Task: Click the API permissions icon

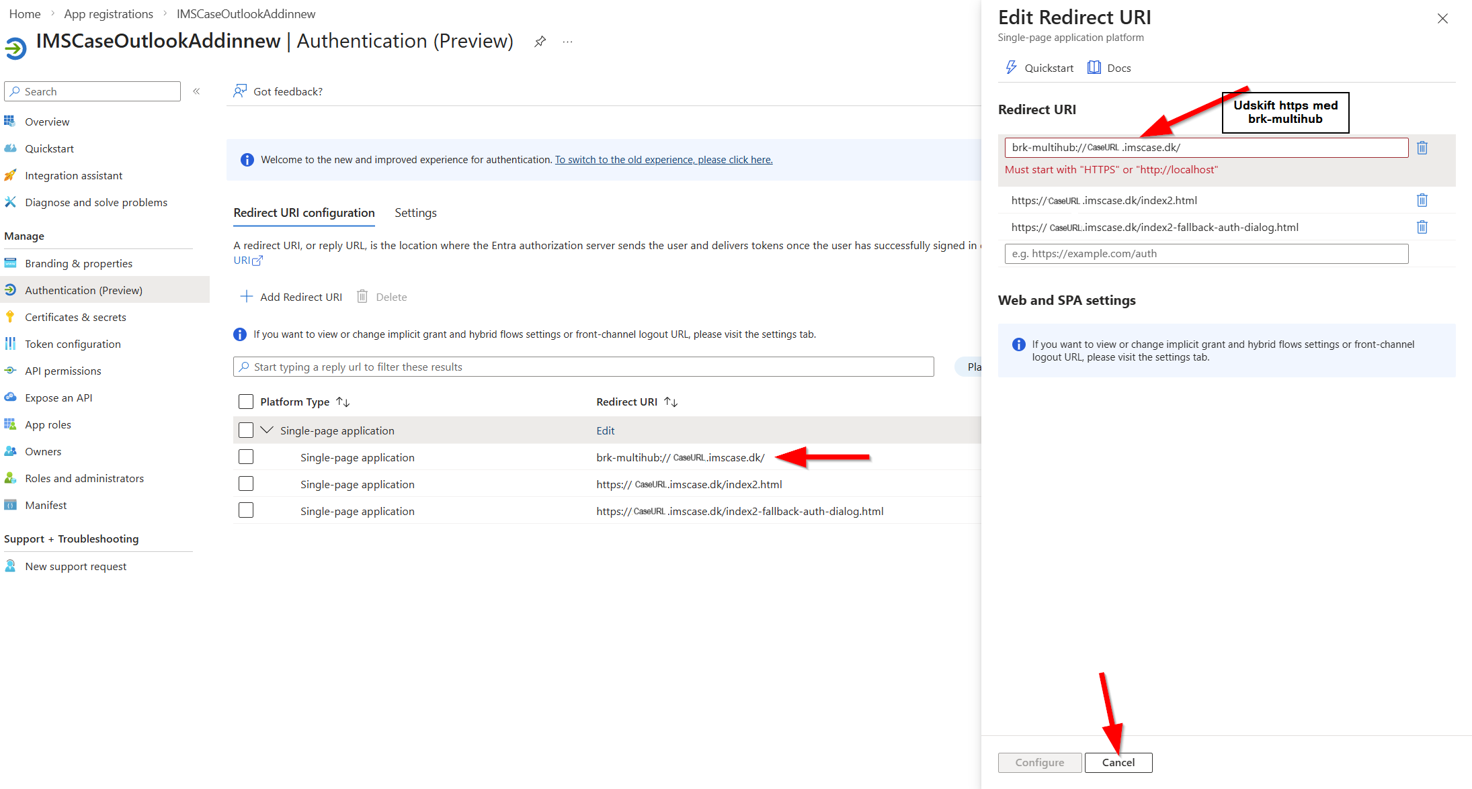Action: click(10, 371)
